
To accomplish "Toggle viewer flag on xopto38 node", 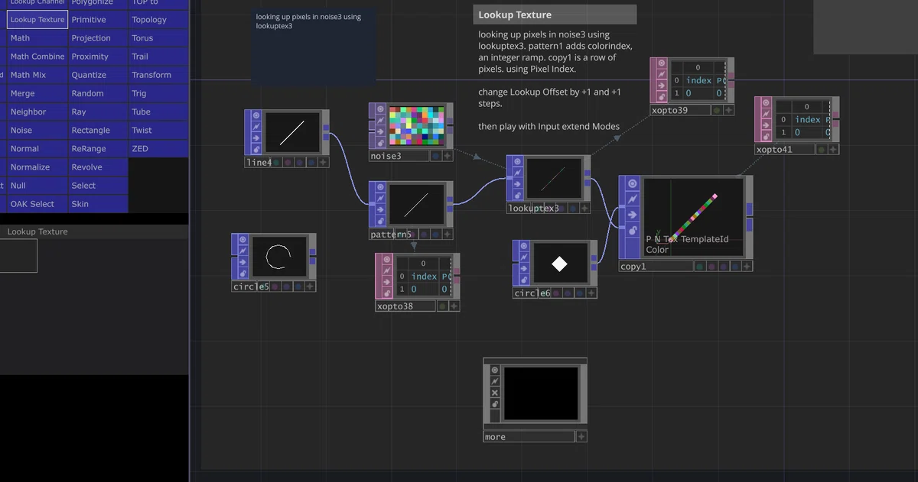I will pyautogui.click(x=387, y=260).
